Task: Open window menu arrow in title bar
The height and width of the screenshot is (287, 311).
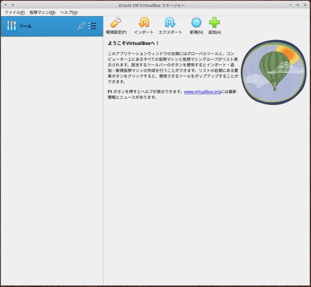Action: point(6,5)
